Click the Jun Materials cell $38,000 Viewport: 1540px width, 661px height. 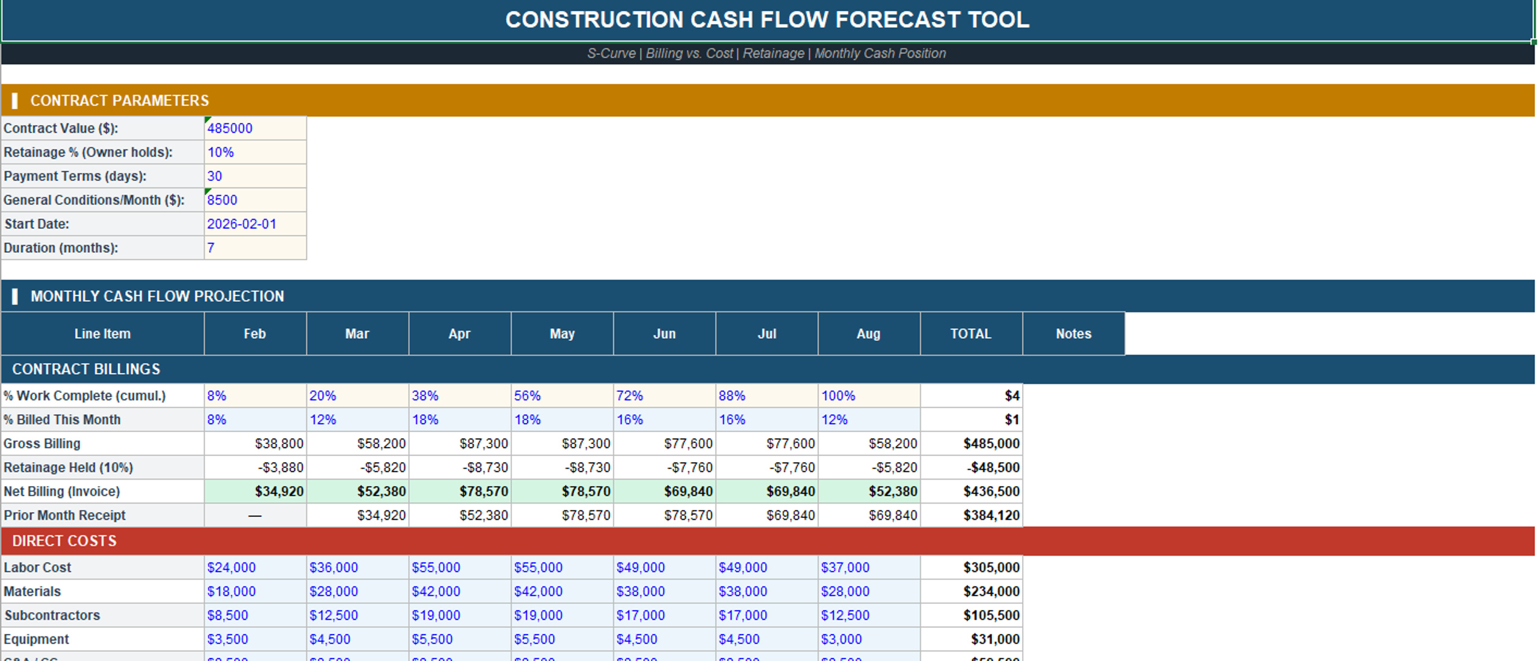point(664,591)
